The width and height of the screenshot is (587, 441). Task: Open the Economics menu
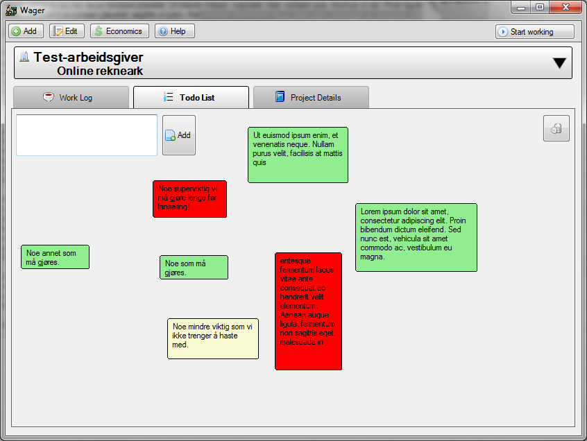click(119, 31)
